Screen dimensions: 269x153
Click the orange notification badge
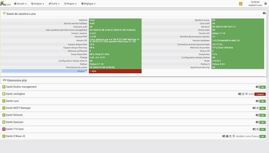tap(241, 4)
